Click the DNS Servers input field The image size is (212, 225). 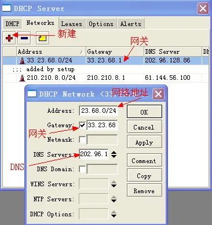pyautogui.click(x=94, y=154)
